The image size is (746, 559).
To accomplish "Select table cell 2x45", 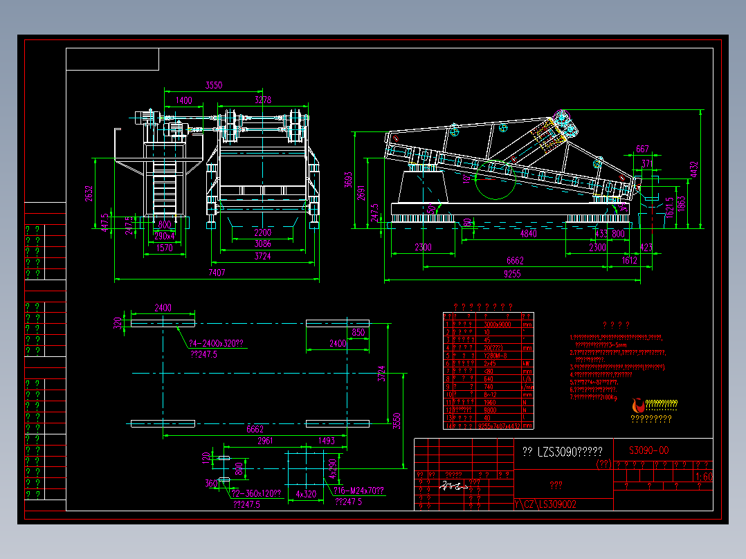I will click(489, 363).
